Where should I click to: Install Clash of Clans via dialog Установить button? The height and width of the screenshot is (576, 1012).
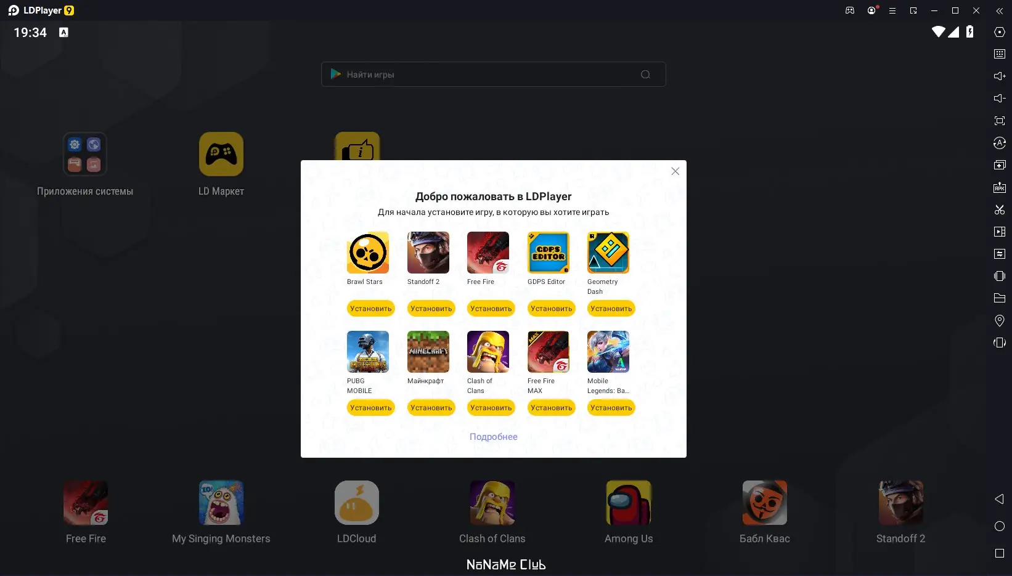491,408
